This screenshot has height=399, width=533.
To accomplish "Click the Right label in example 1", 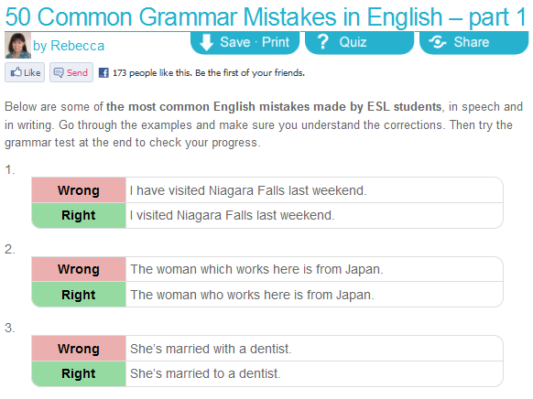I will click(79, 215).
